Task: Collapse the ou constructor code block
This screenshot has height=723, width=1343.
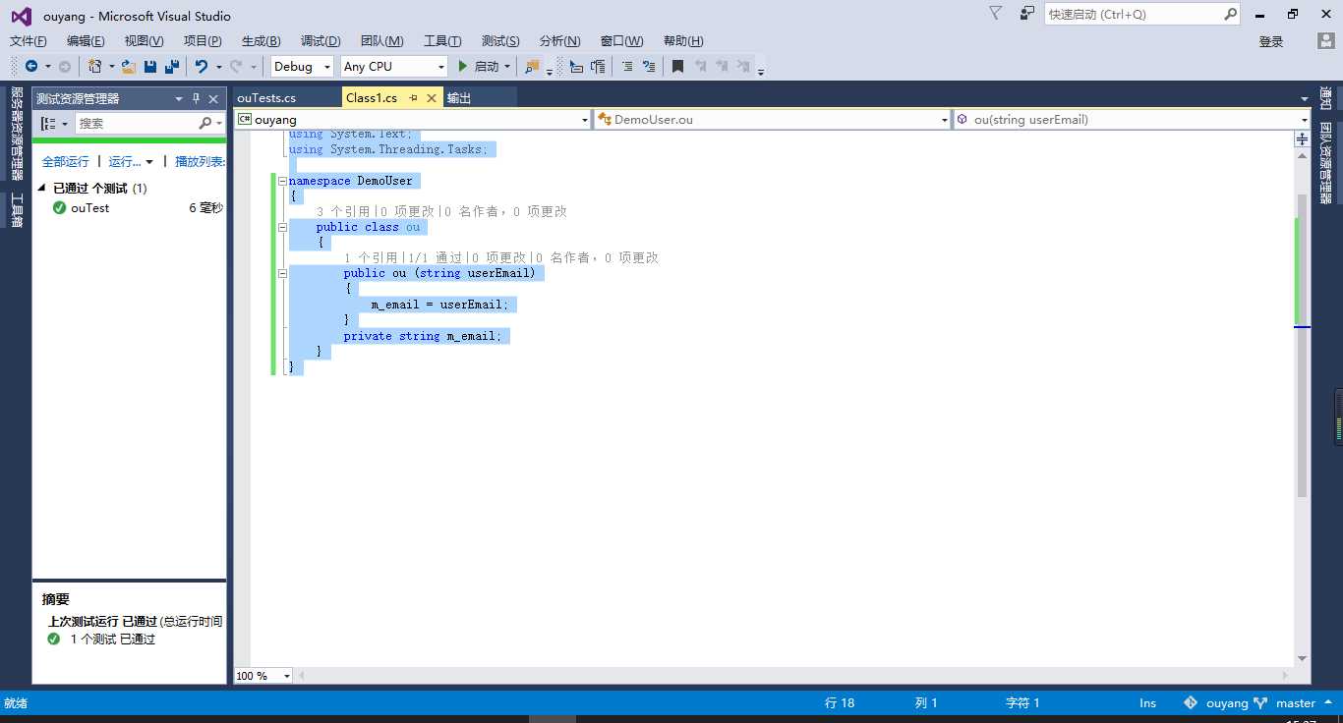Action: [282, 273]
